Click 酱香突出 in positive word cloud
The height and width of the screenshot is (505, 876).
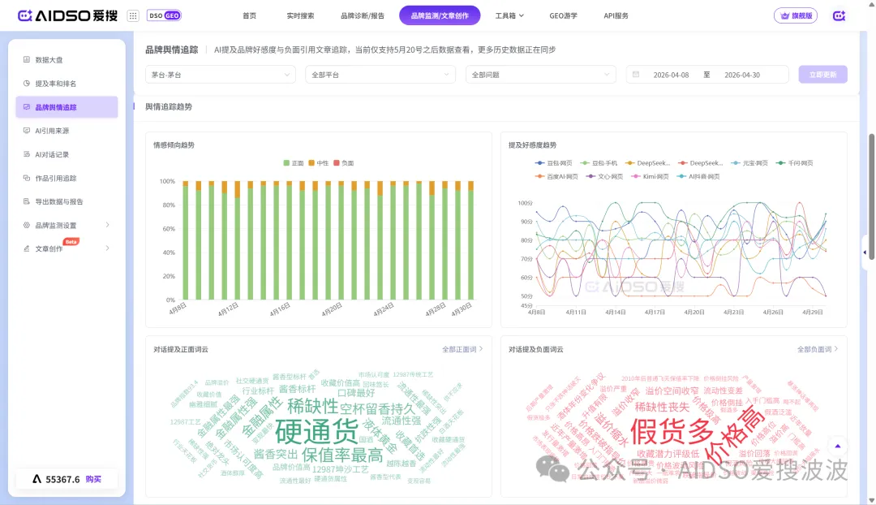click(x=276, y=454)
